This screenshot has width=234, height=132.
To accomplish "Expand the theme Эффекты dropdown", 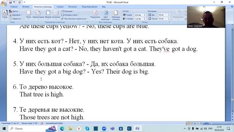I will [x=16, y=19].
